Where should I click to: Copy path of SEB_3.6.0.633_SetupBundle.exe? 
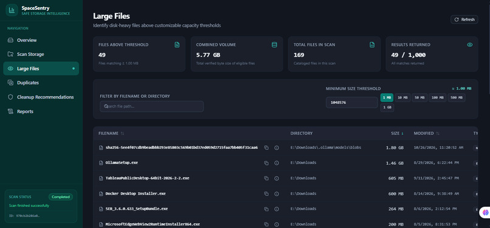click(266, 209)
